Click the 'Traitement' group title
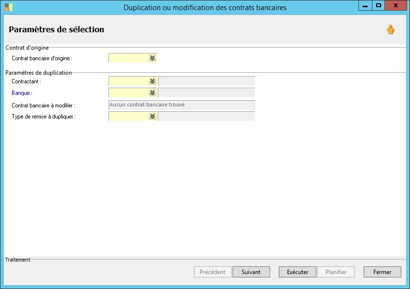410x289 pixels. [17, 260]
